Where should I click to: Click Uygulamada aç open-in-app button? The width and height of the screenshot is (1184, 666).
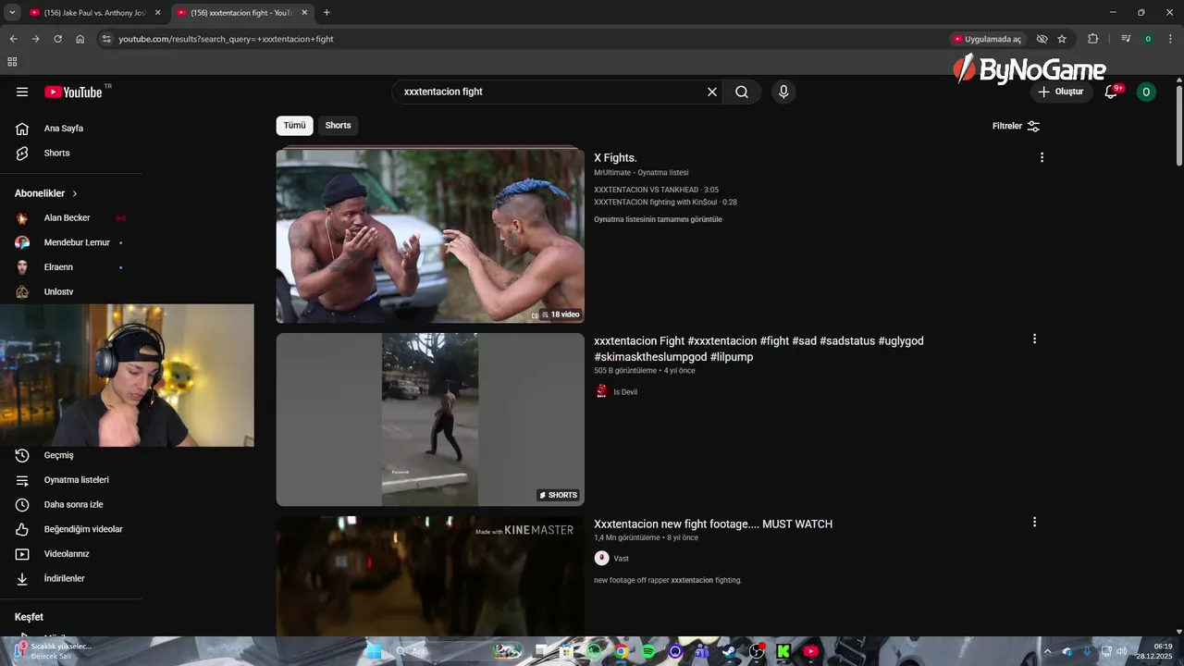click(987, 39)
